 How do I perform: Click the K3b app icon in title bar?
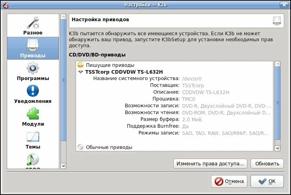tap(6, 5)
